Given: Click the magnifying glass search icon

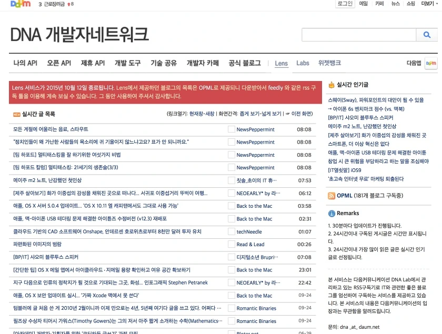Looking at the screenshot, I should tap(427, 34).
